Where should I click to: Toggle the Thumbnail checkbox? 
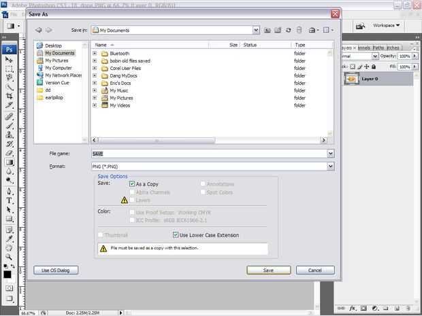[x=100, y=235]
